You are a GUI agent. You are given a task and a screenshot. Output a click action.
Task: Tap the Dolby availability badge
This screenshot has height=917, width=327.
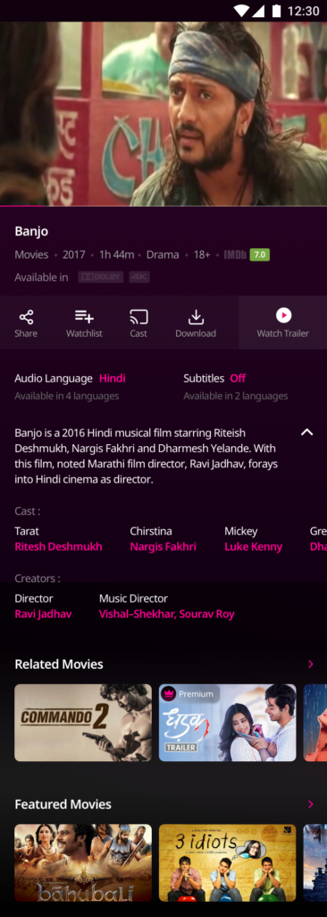pos(101,278)
